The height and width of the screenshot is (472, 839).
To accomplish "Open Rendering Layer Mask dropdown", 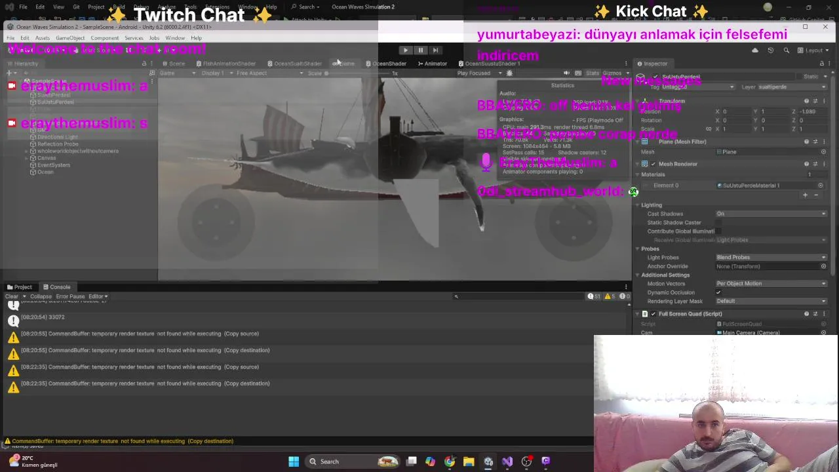I will pyautogui.click(x=771, y=302).
